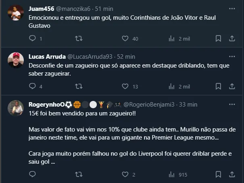244x183 pixels.
Task: View analytics on Juam456's tweet
Action: pyautogui.click(x=171, y=39)
